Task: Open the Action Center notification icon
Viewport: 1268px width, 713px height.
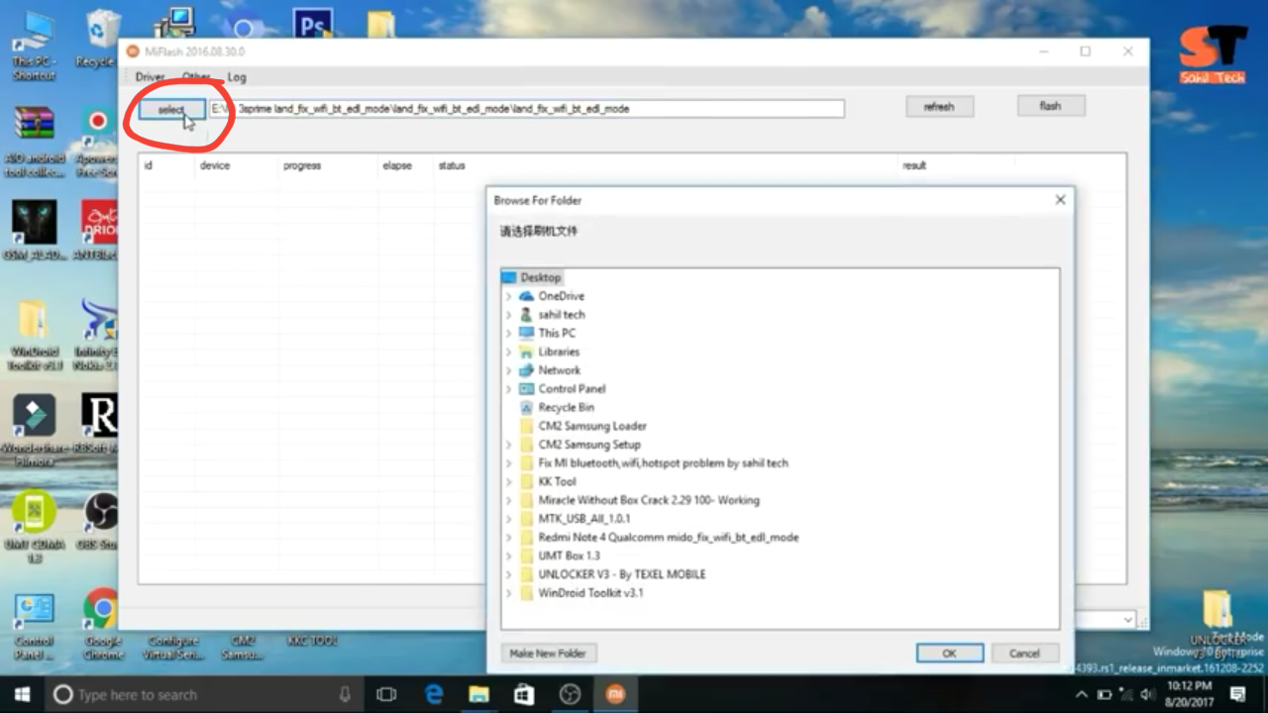Action: (x=1237, y=695)
